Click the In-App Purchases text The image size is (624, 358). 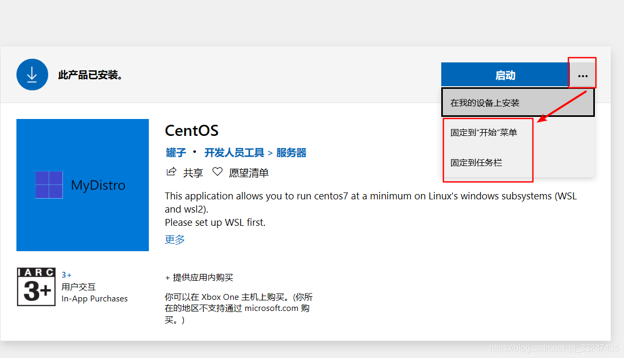coord(95,299)
